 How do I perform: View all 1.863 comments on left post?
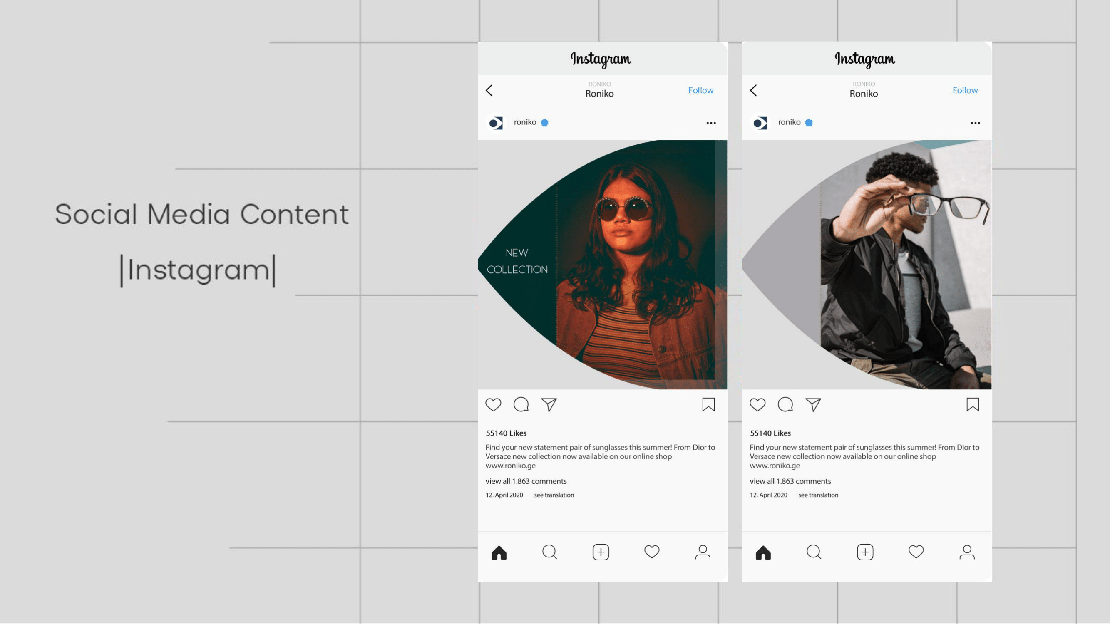pos(526,481)
